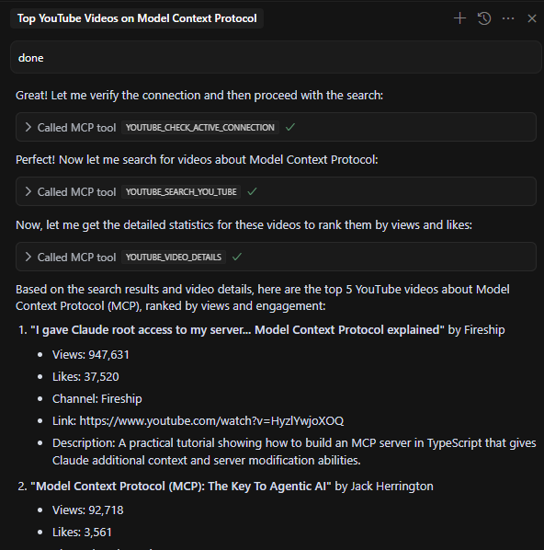Expand the YOUTUBE_VIDEO_DETAILS tool call chevron

[28, 257]
